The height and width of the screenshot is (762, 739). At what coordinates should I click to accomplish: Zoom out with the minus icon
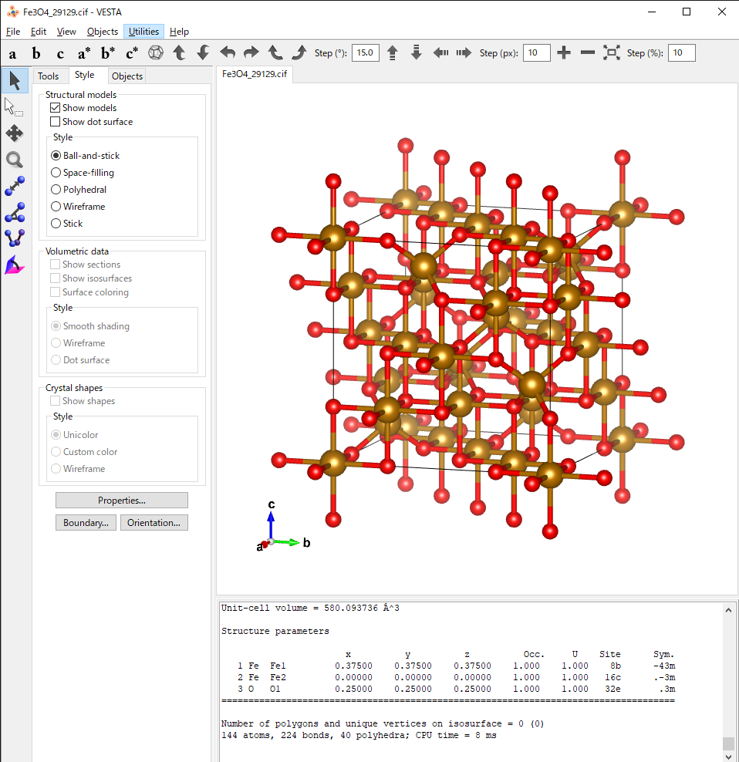[x=587, y=52]
